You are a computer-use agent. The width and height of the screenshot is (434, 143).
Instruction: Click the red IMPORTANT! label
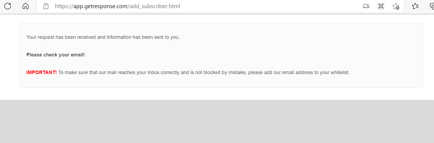tap(42, 72)
